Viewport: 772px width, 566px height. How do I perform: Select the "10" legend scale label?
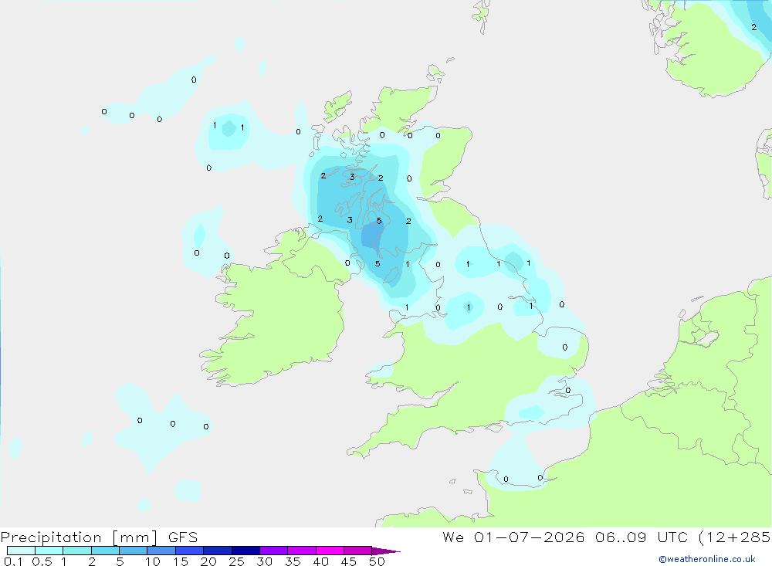pos(153,561)
